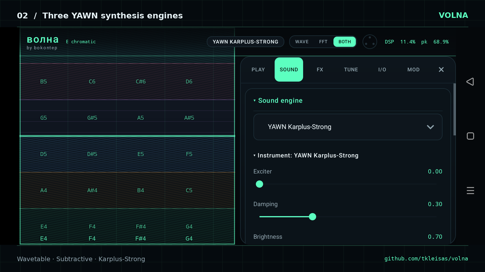Screen dimensions: 485x272
Task: Switch display mode to WAVE
Action: [x=302, y=42]
